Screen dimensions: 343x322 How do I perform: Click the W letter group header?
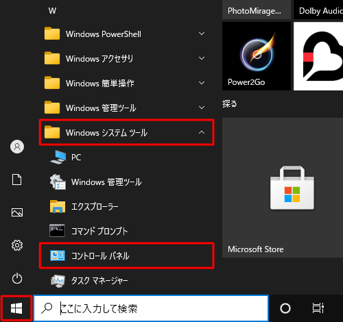[52, 11]
